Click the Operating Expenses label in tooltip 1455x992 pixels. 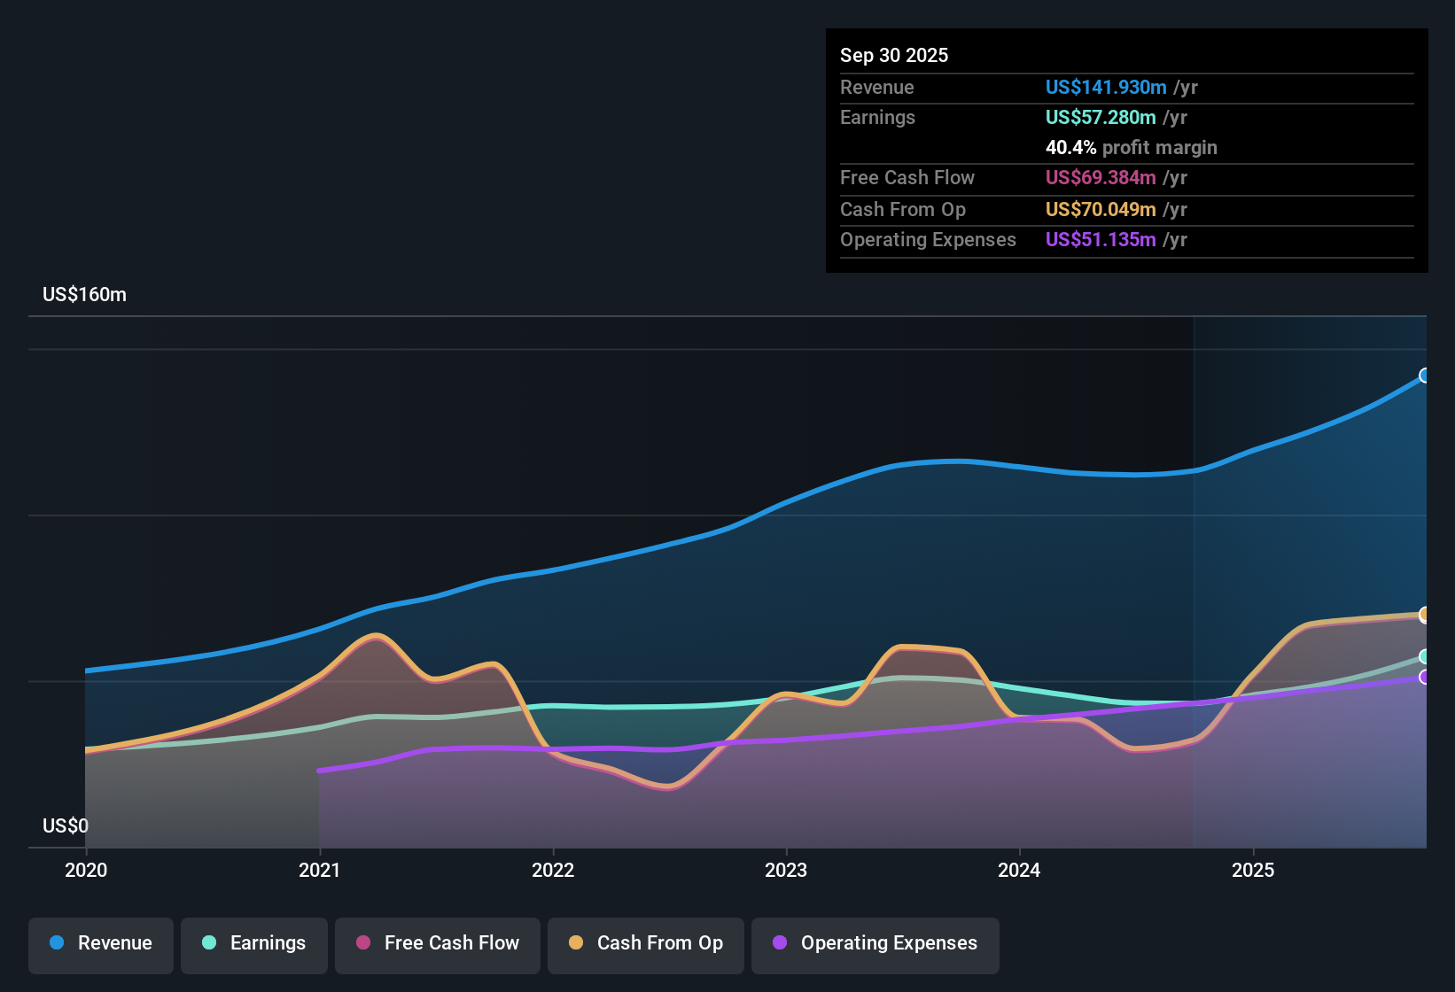[928, 239]
